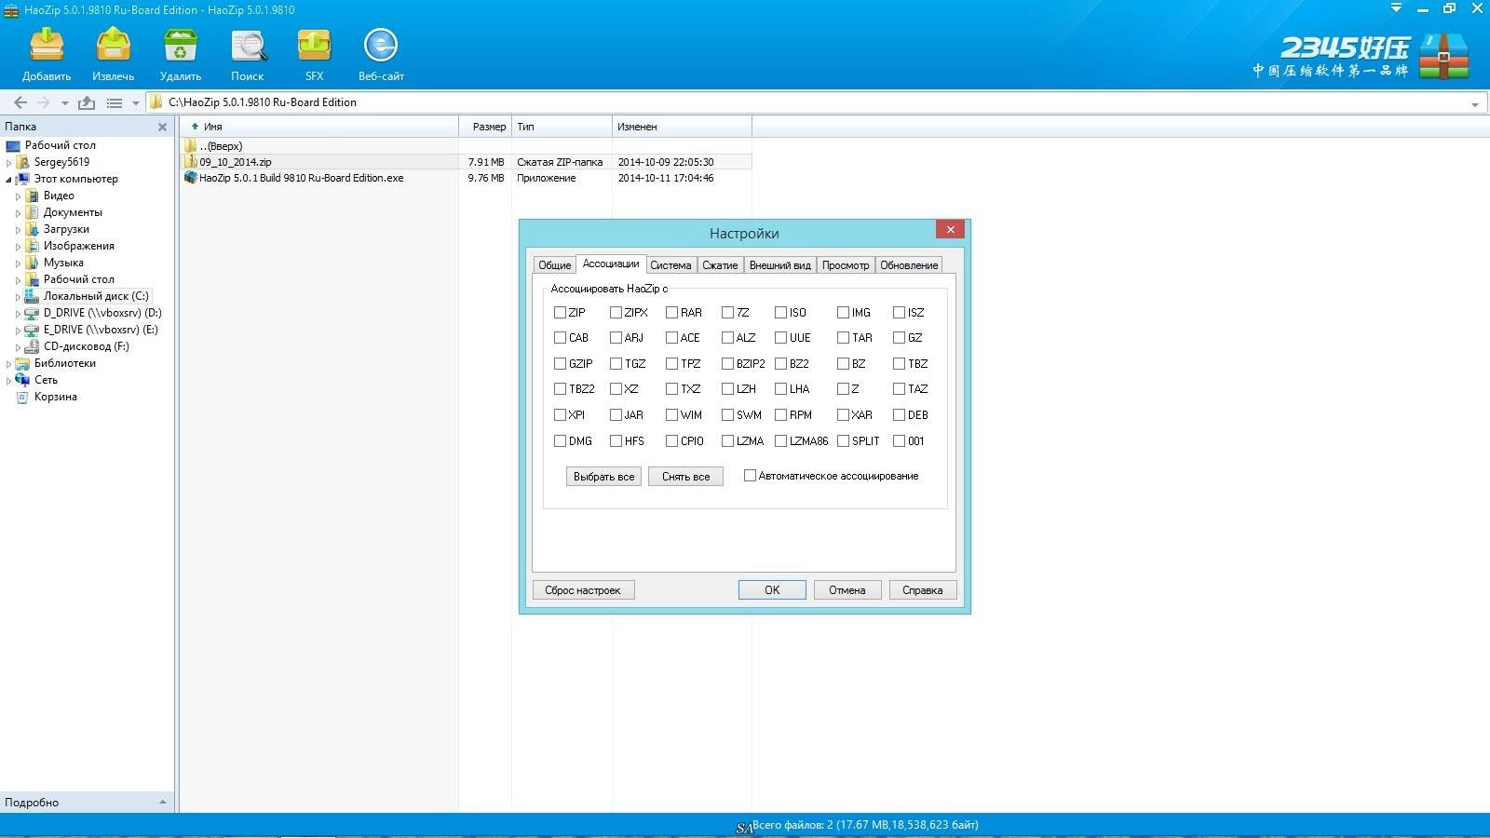Screen dimensions: 1490x838
Task: Check the LZMA86 format checkbox
Action: [x=780, y=441]
